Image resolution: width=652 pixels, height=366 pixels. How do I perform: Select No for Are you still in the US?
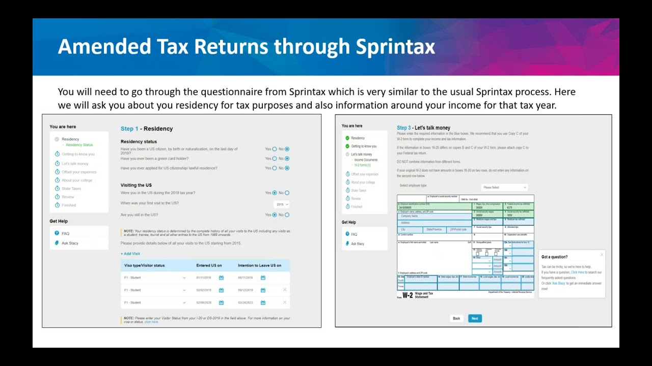tap(287, 215)
